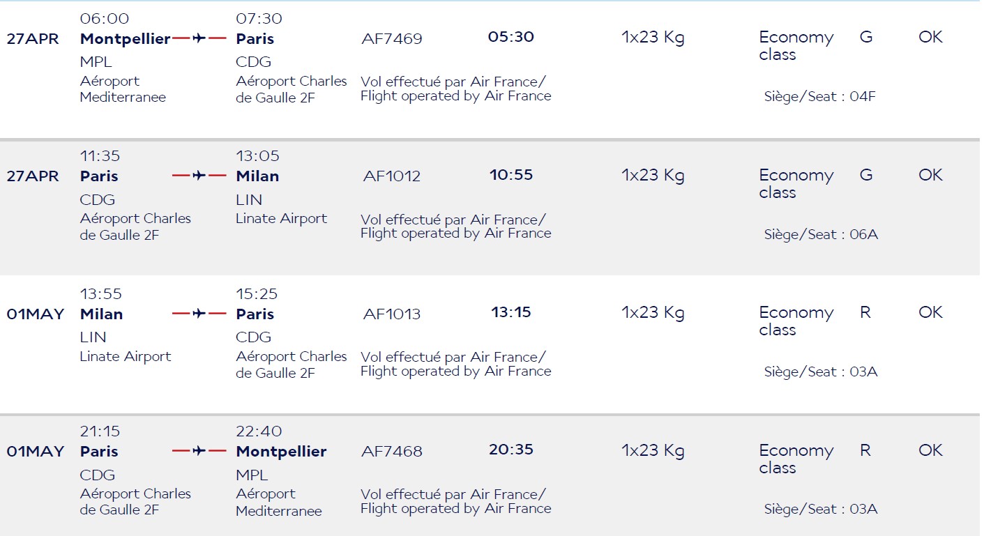Click seat assignment 04F
993x536 pixels.
(863, 97)
